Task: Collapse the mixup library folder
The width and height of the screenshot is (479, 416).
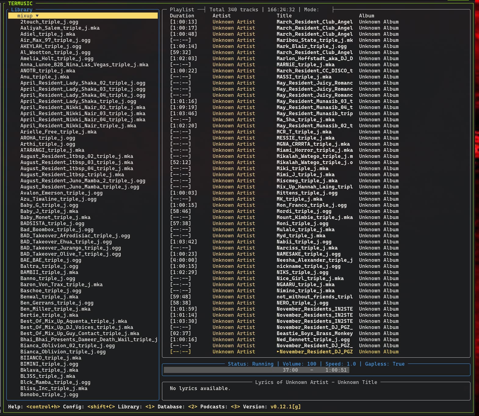Action: pyautogui.click(x=37, y=16)
